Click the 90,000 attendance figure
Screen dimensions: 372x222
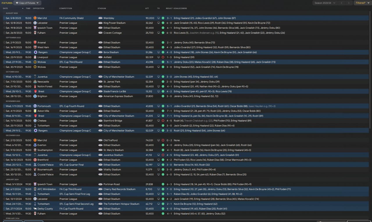pyautogui.click(x=150, y=18)
